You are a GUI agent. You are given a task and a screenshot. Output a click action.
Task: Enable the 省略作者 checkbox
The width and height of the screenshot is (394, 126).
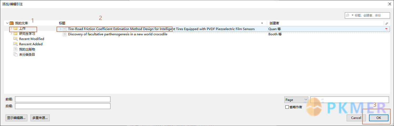[287, 107]
